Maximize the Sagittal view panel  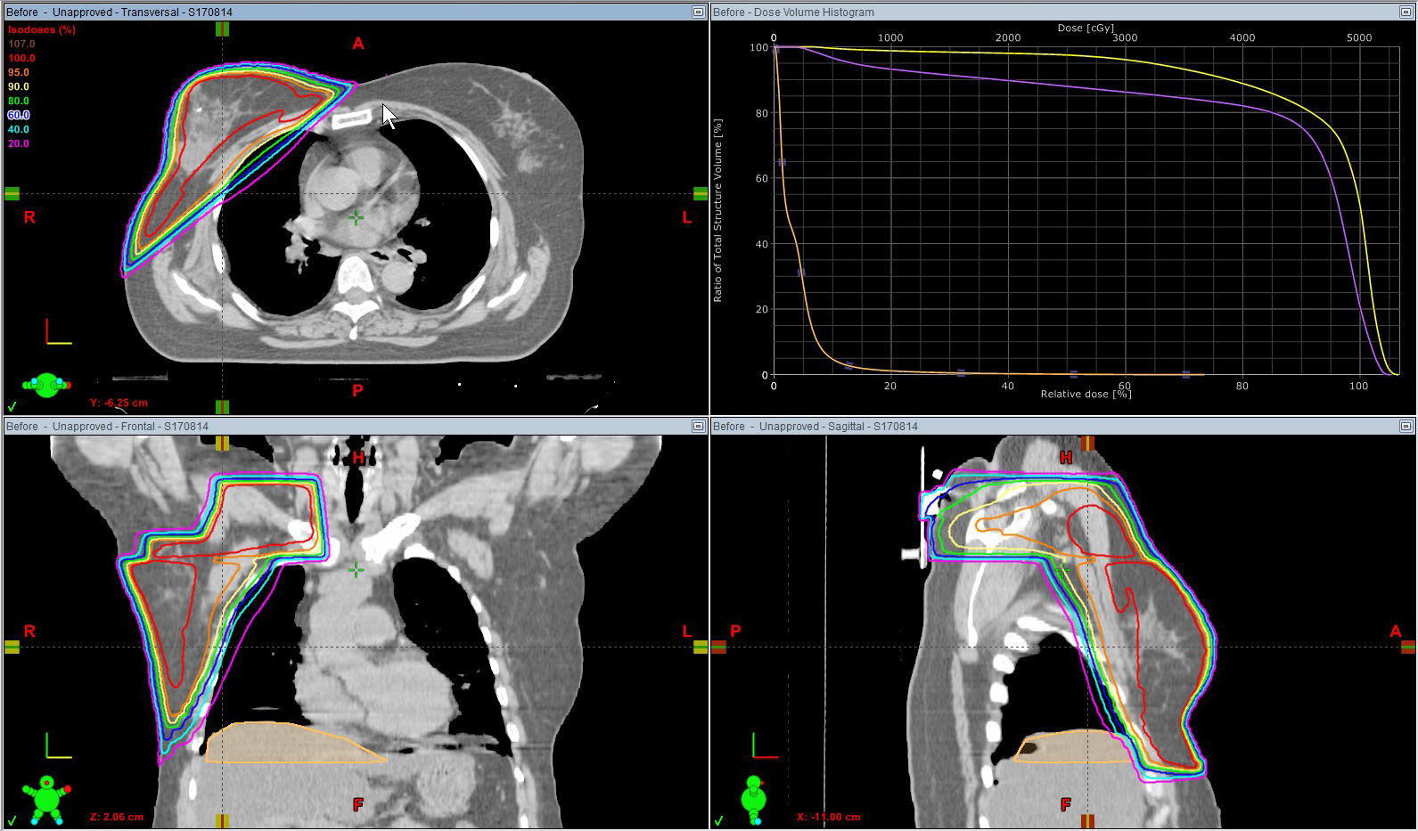(x=1406, y=427)
